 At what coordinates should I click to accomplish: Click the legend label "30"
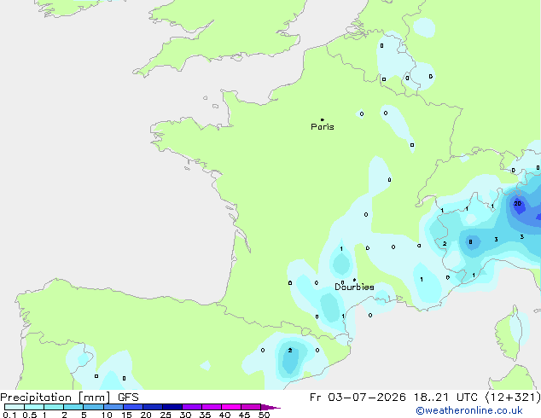(x=185, y=415)
